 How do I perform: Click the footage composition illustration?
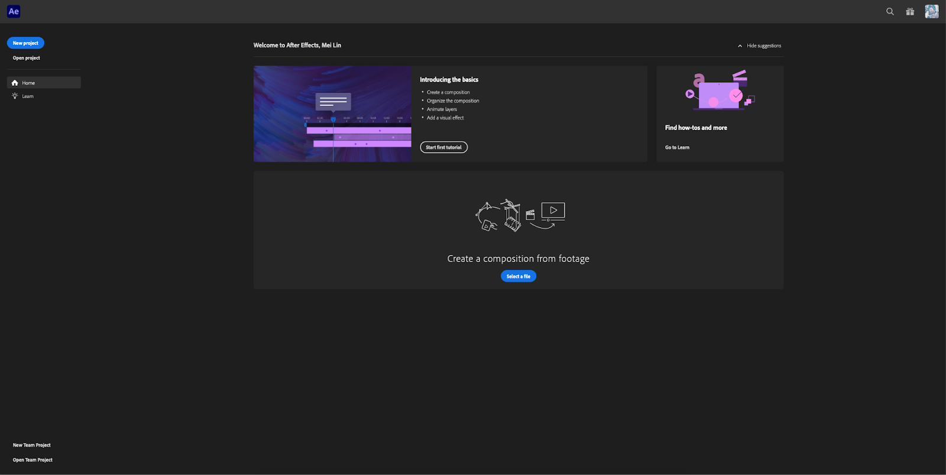point(520,216)
